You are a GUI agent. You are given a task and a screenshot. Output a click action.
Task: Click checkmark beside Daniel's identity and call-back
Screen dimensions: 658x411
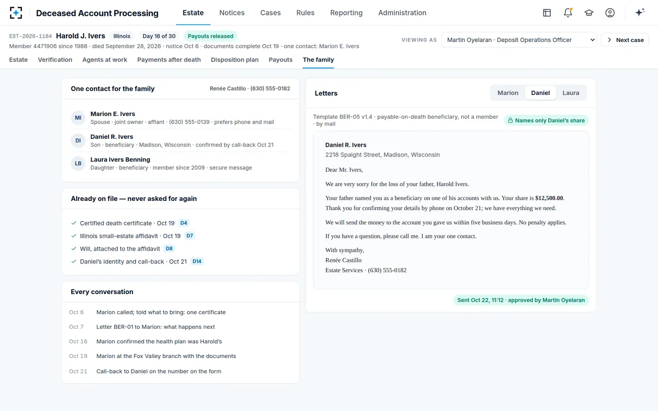pyautogui.click(x=74, y=262)
